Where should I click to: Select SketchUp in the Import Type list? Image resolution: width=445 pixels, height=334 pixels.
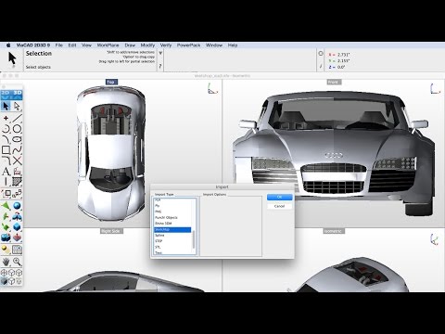[x=172, y=229]
